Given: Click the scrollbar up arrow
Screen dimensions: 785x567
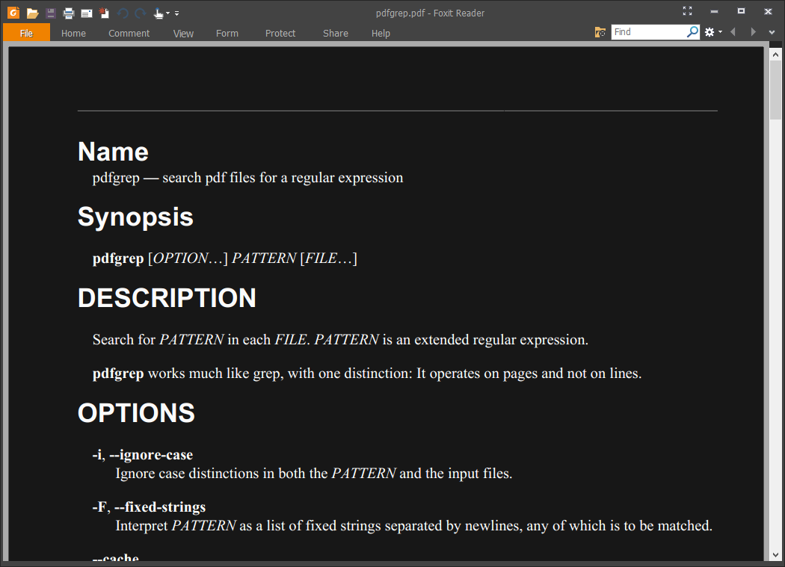Looking at the screenshot, I should (x=775, y=55).
